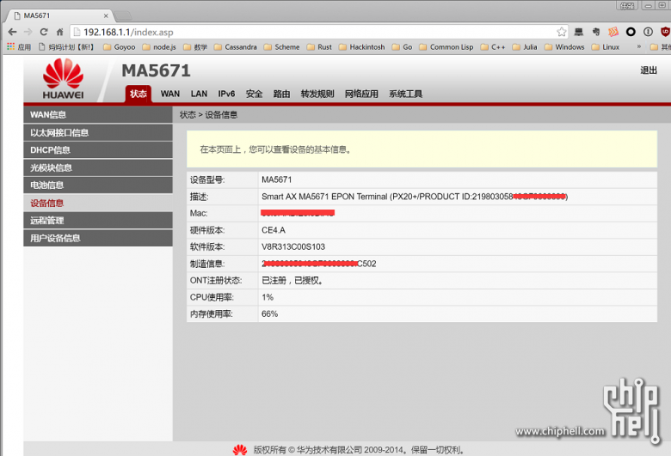Open 电池信息 in the sidebar
Viewport: 671px width, 456px height.
(x=98, y=185)
